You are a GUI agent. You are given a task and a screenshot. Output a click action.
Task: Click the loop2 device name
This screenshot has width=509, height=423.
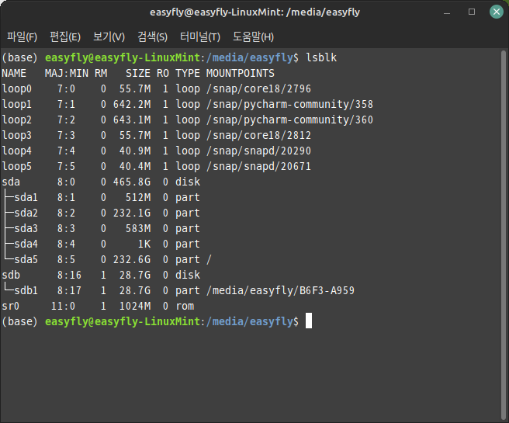click(17, 120)
